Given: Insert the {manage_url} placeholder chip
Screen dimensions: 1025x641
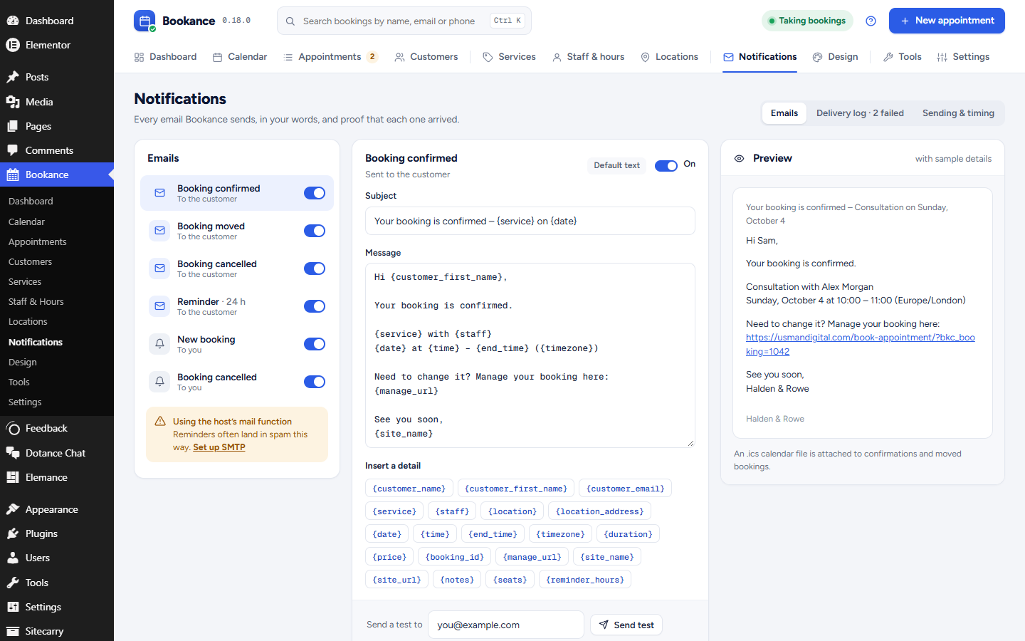Looking at the screenshot, I should tap(532, 557).
